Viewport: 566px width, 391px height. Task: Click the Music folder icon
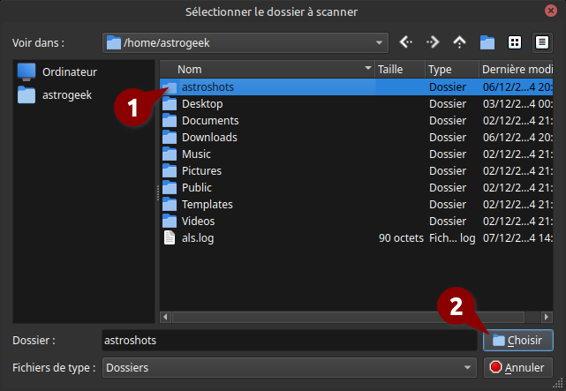(x=170, y=154)
